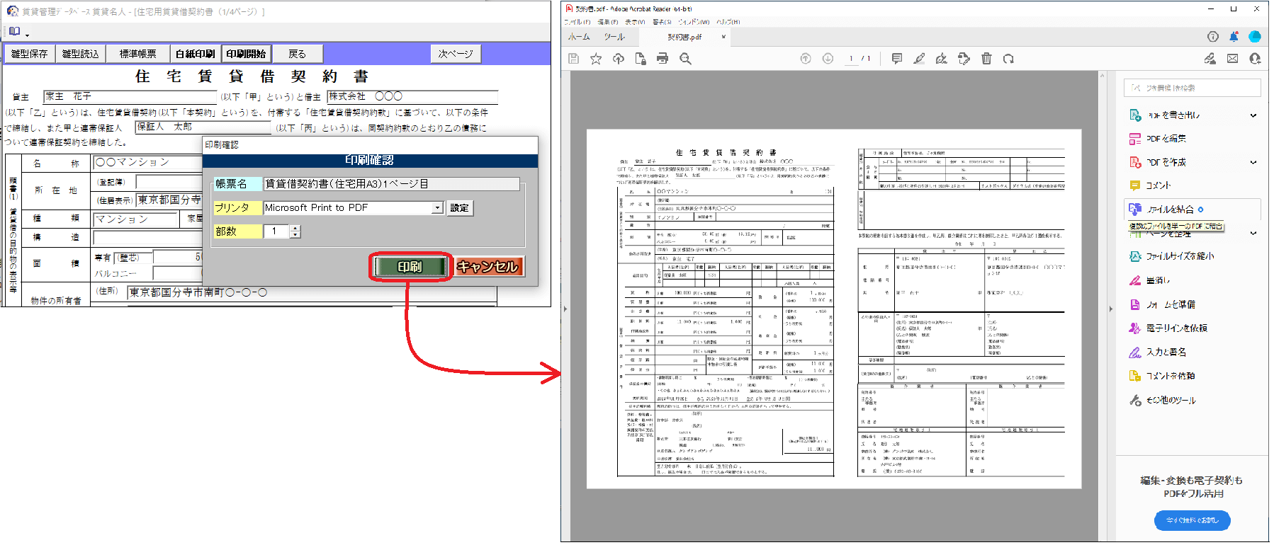Open the ツール tab in Acrobat
Screen dimensions: 1274x545
tap(614, 37)
